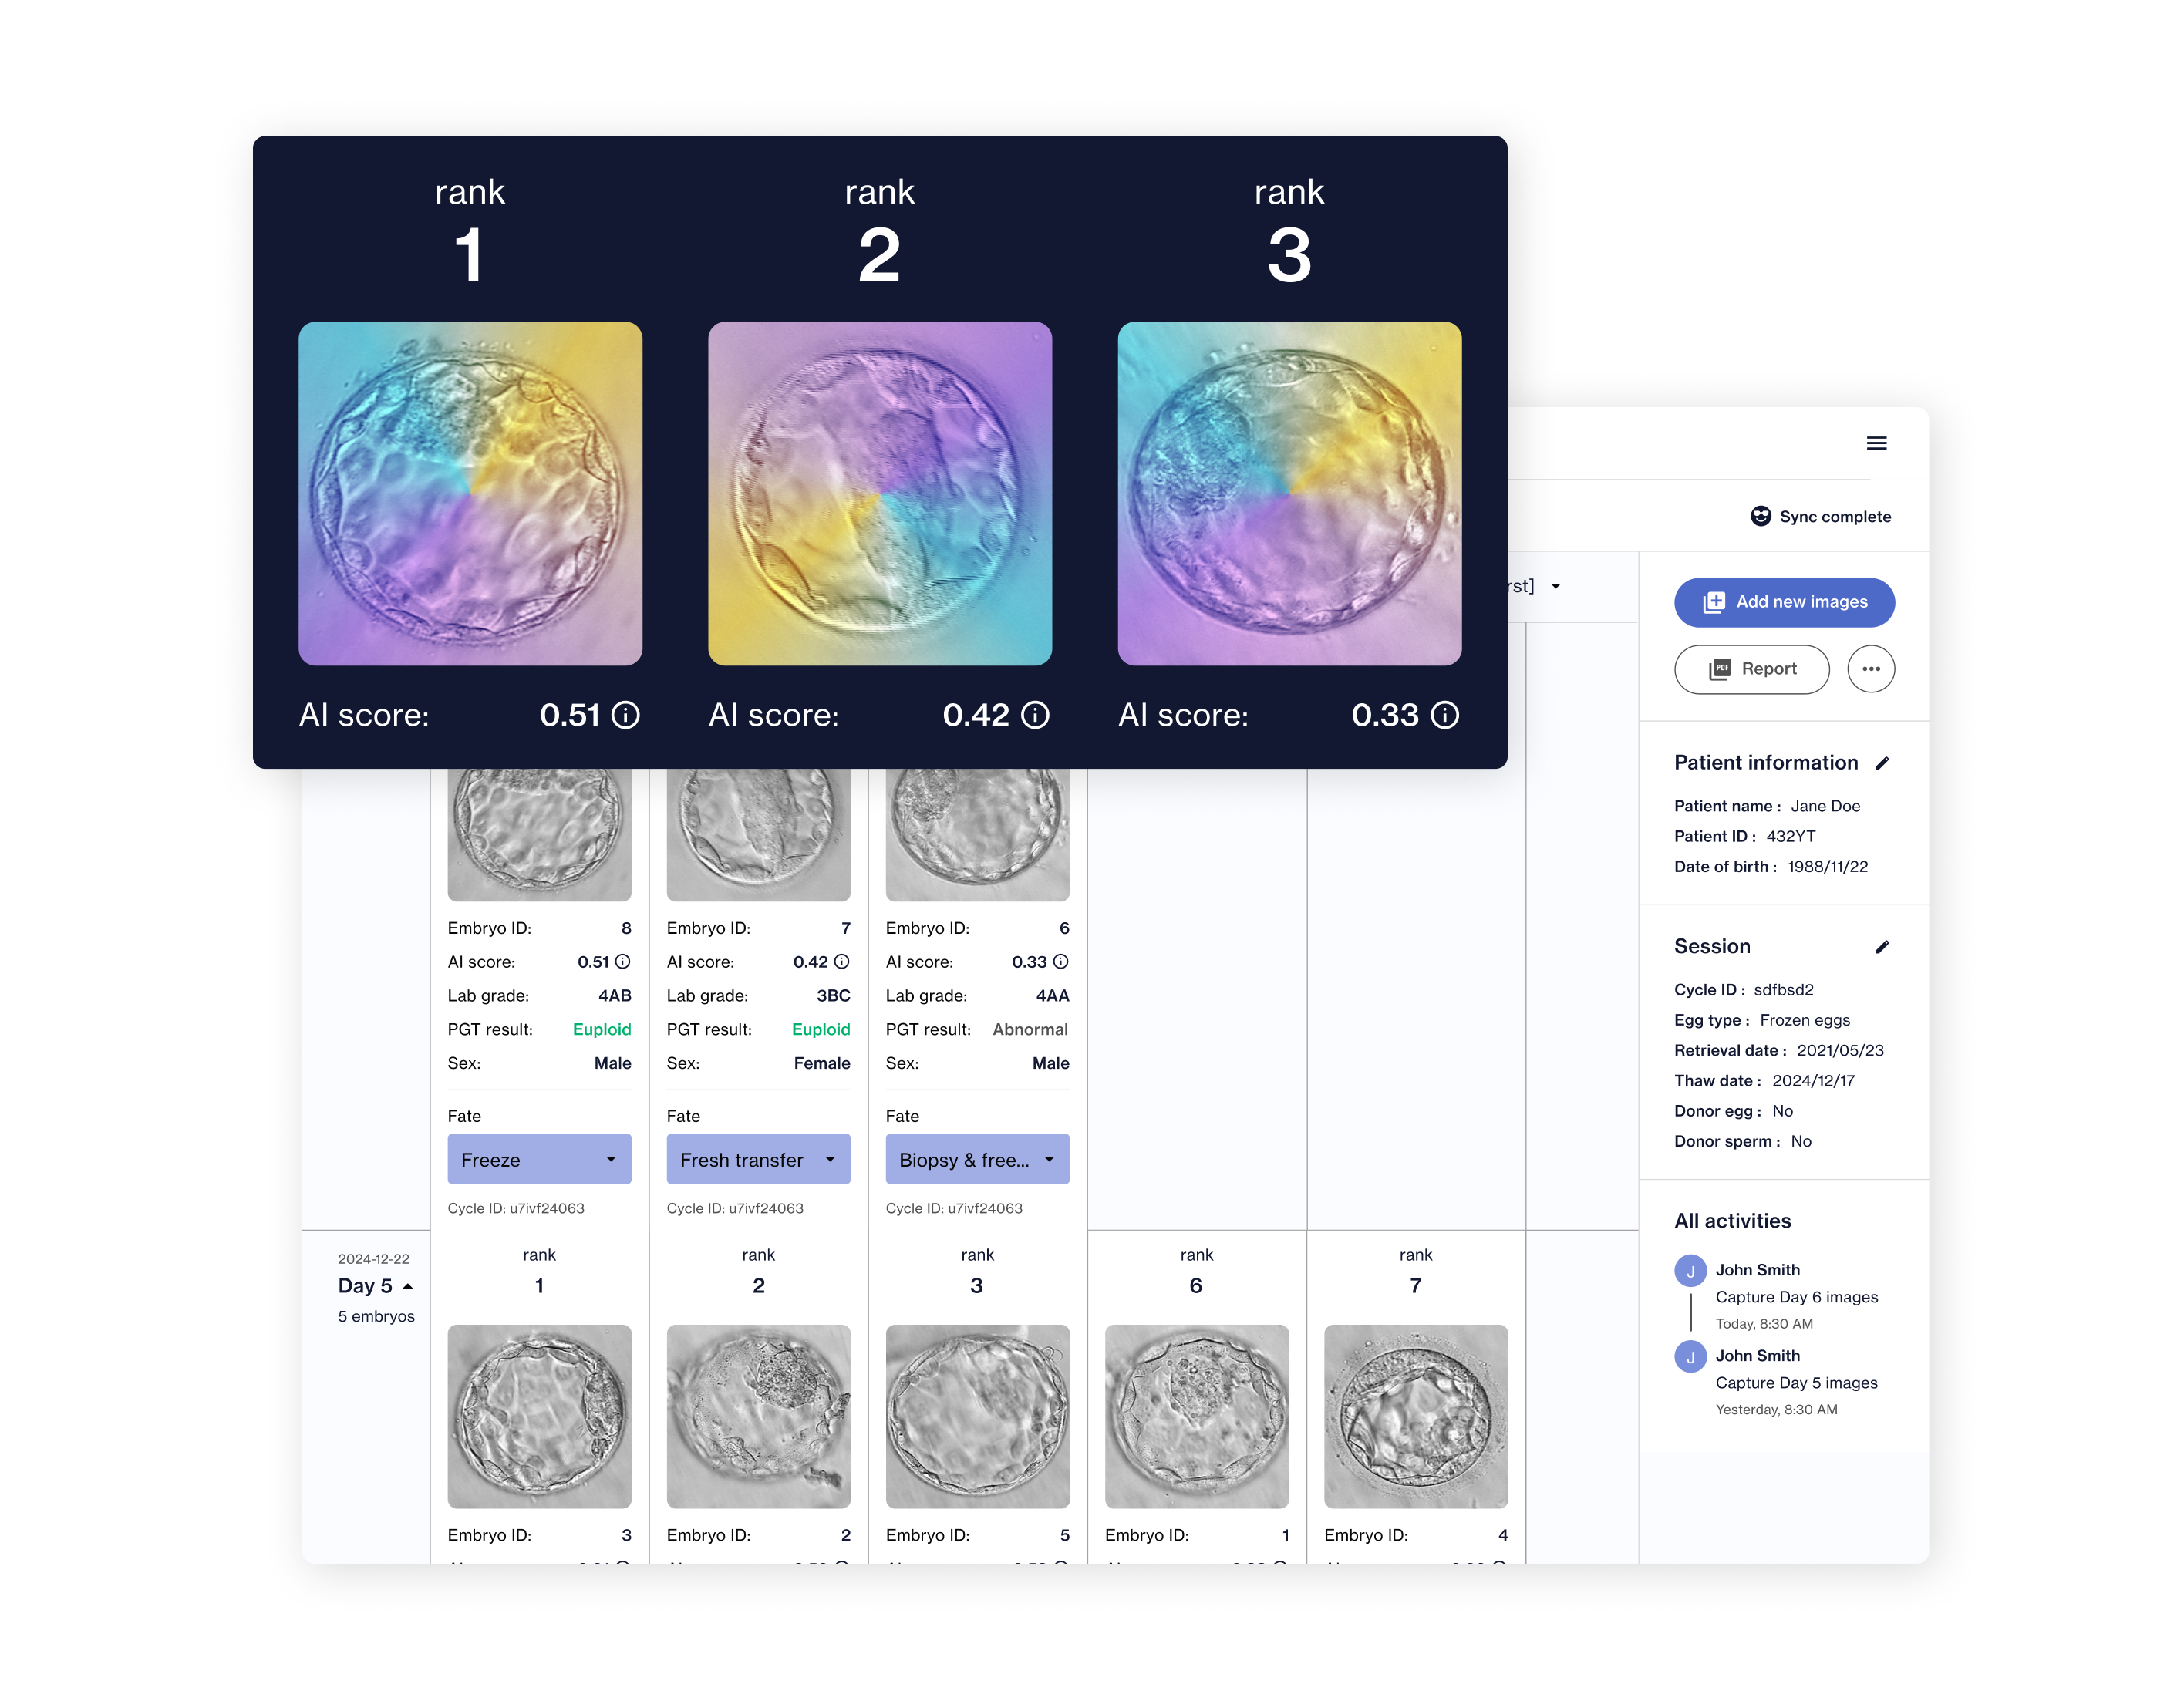Click the Sync complete status icon

click(x=1760, y=516)
